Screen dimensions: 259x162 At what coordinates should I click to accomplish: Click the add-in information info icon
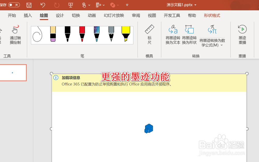tap(56, 78)
